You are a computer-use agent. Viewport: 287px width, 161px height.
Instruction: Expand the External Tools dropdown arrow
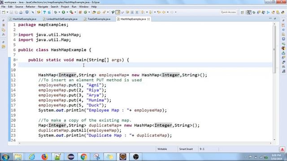pyautogui.click(x=75, y=12)
